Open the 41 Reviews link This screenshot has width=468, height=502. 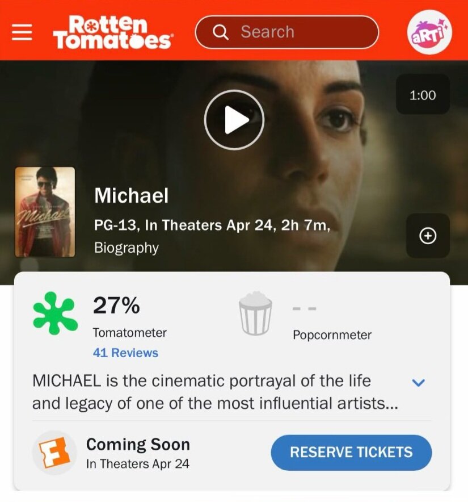click(x=125, y=353)
